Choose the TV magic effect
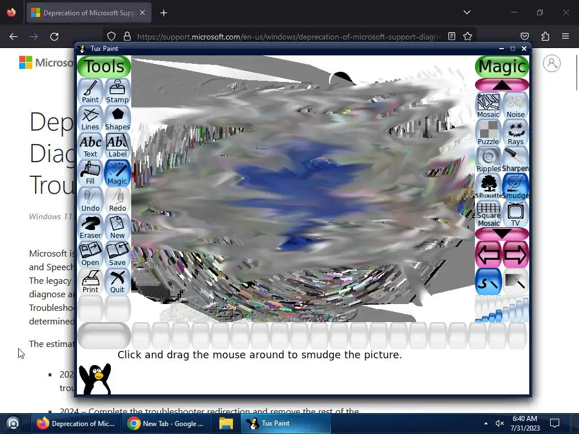 516,214
